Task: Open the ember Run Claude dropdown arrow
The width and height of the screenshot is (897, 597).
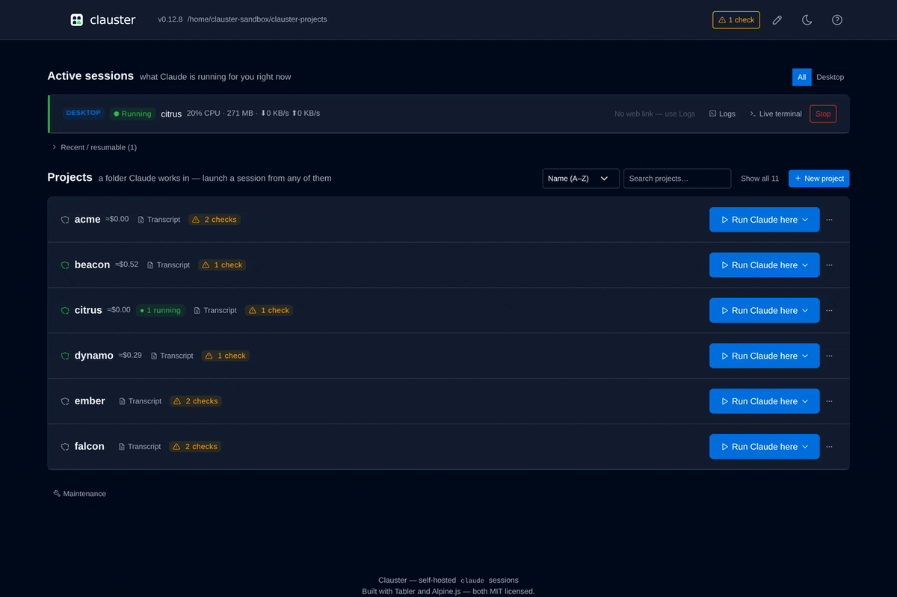Action: [805, 401]
